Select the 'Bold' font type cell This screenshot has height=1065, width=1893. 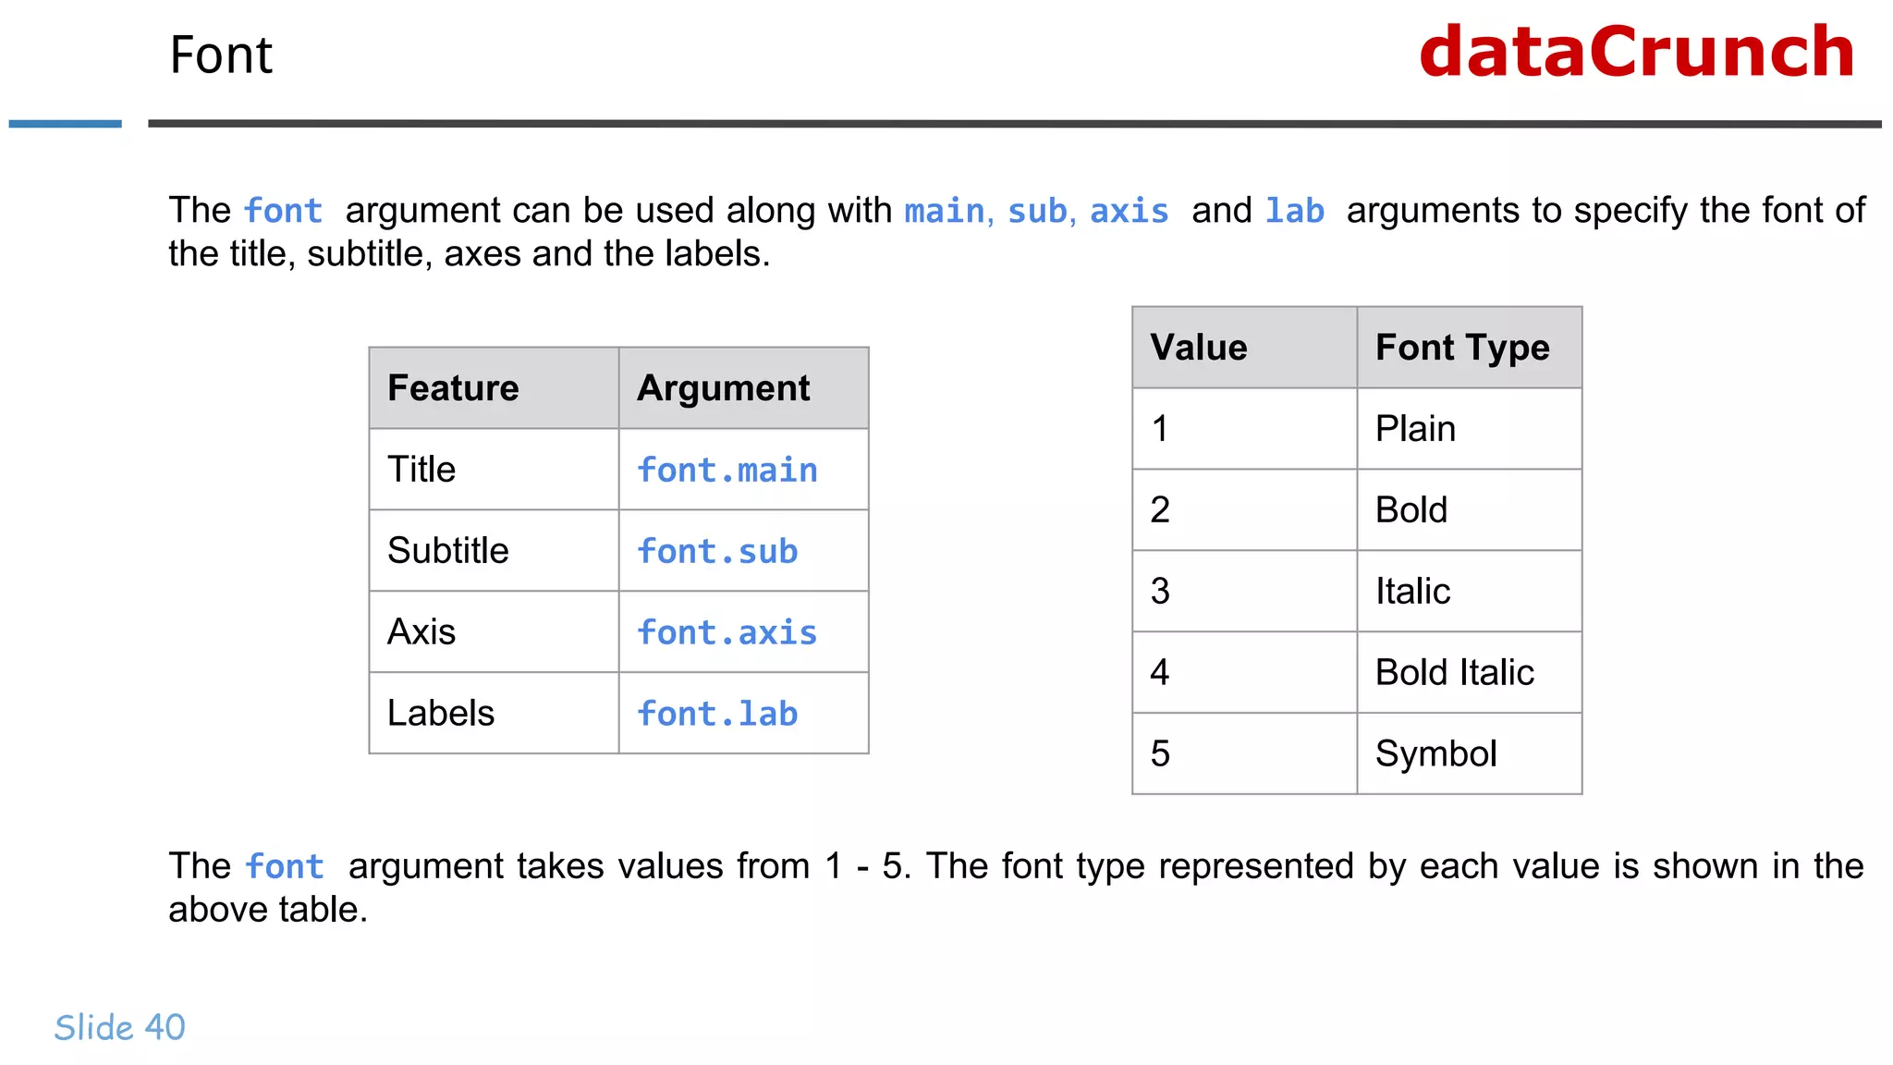1469,510
